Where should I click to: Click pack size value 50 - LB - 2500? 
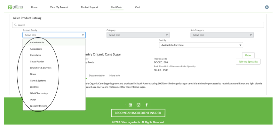tap(161, 70)
